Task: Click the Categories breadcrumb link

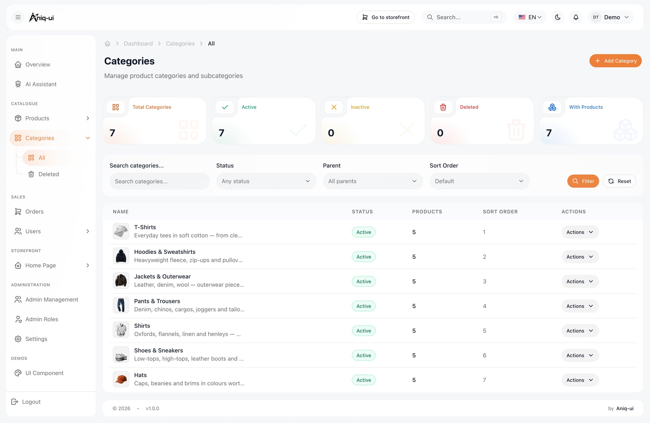Action: (180, 44)
